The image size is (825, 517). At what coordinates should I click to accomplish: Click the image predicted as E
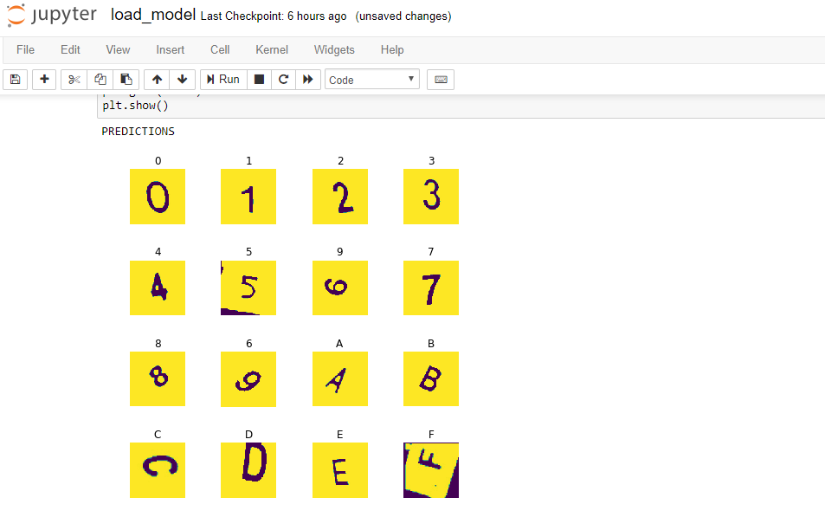(340, 470)
